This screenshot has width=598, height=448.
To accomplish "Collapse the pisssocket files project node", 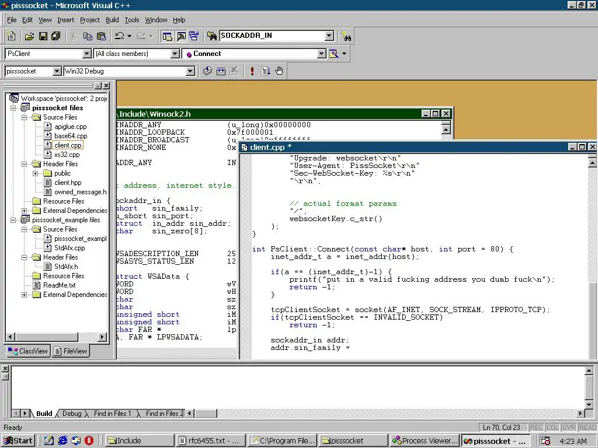I will [x=13, y=108].
